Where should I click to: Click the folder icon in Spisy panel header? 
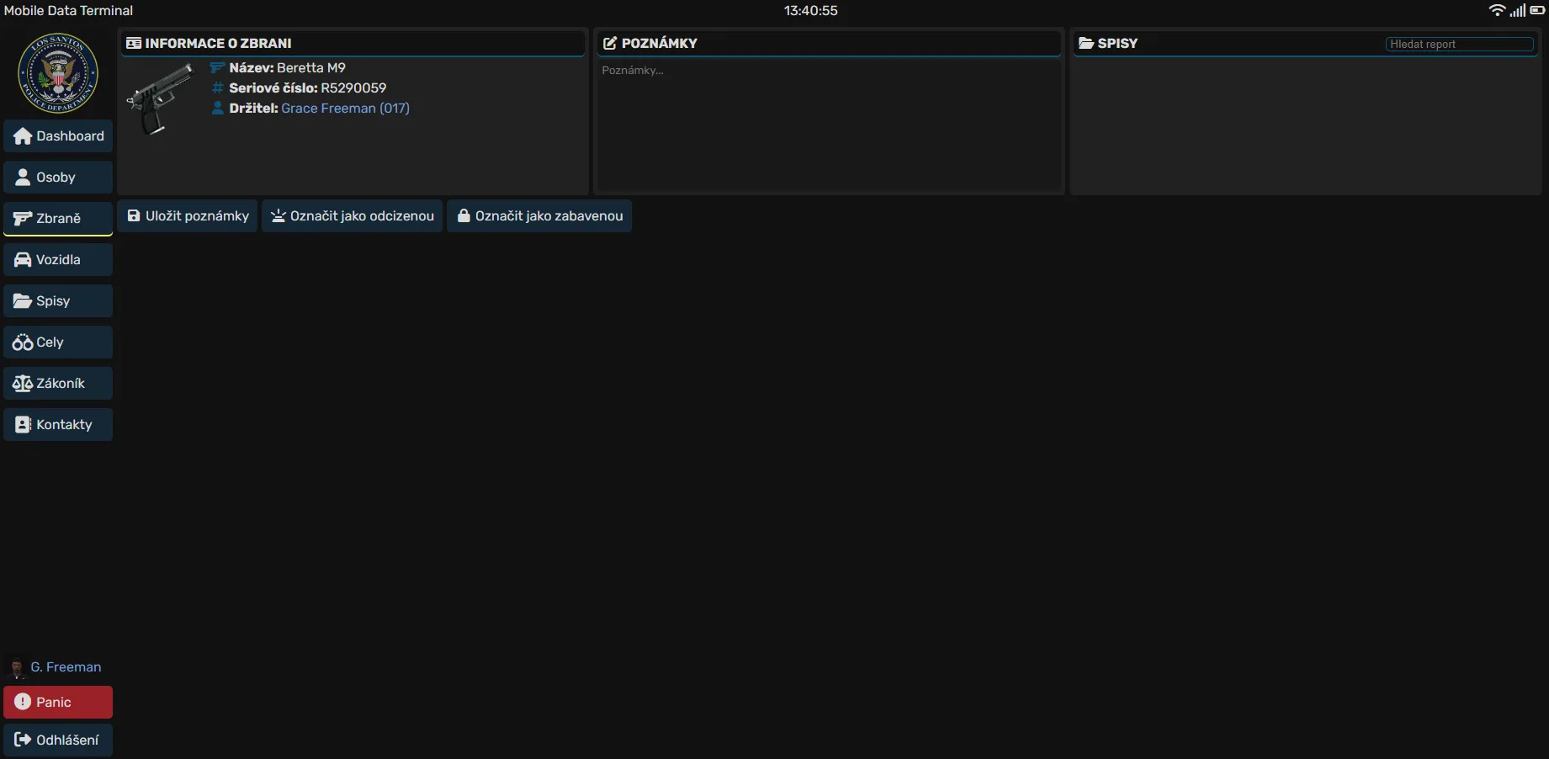click(1086, 44)
